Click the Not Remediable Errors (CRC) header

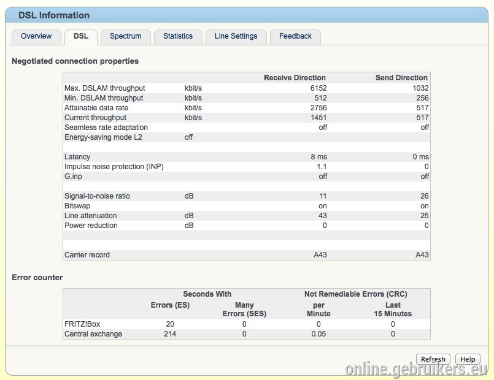(x=356, y=294)
